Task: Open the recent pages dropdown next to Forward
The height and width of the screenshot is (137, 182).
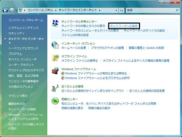Action: pyautogui.click(x=16, y=11)
